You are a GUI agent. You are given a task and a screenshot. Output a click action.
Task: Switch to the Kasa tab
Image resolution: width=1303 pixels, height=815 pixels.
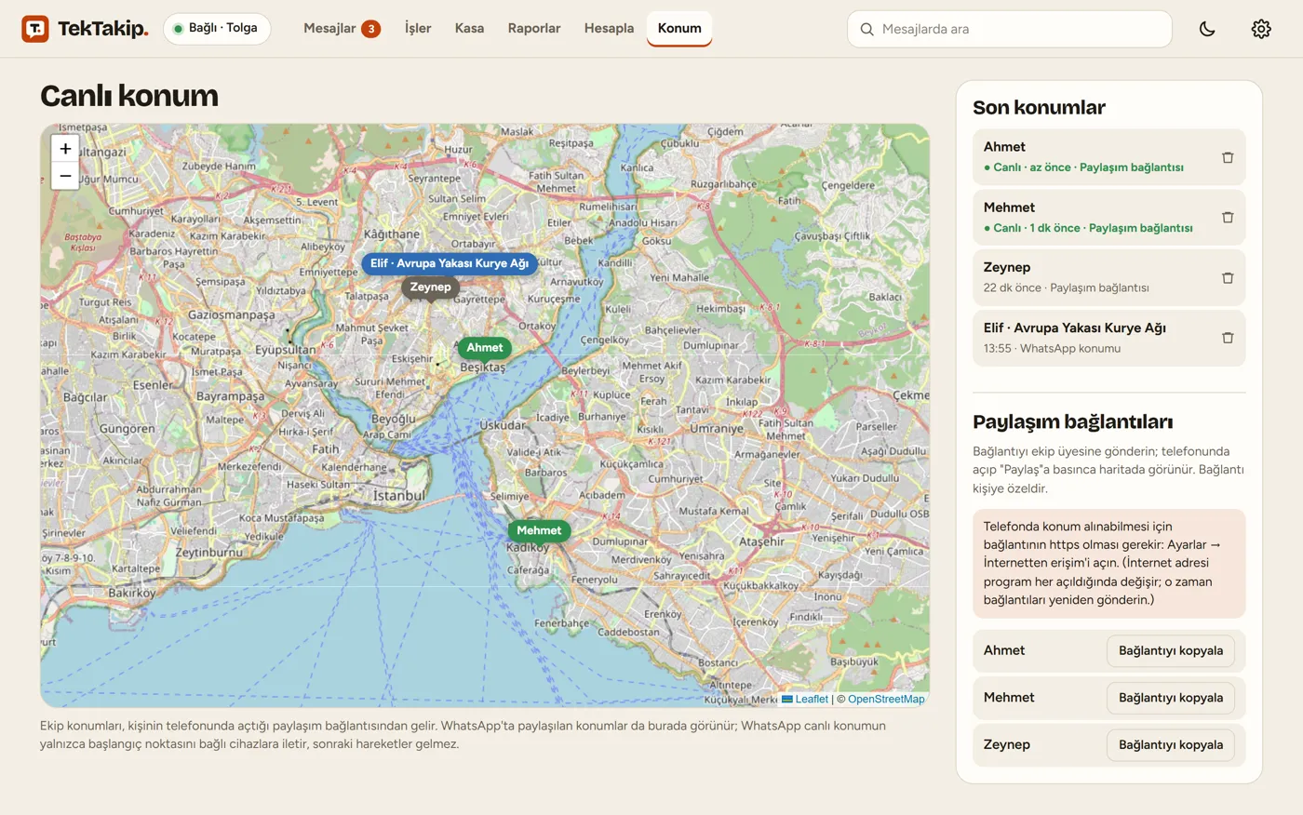[x=469, y=28]
